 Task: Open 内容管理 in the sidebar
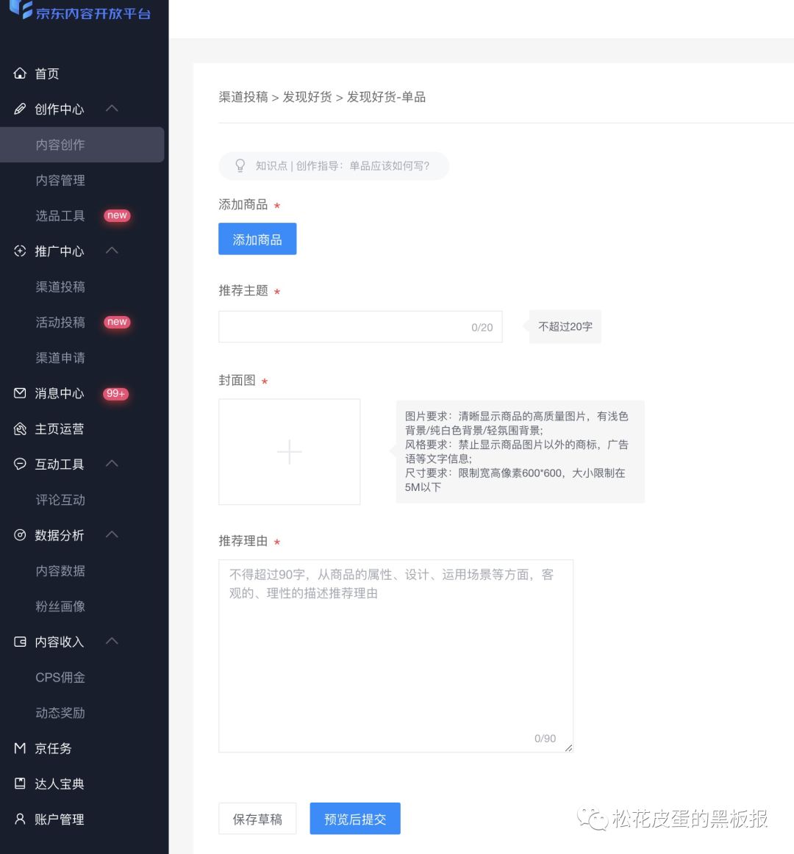pyautogui.click(x=60, y=180)
